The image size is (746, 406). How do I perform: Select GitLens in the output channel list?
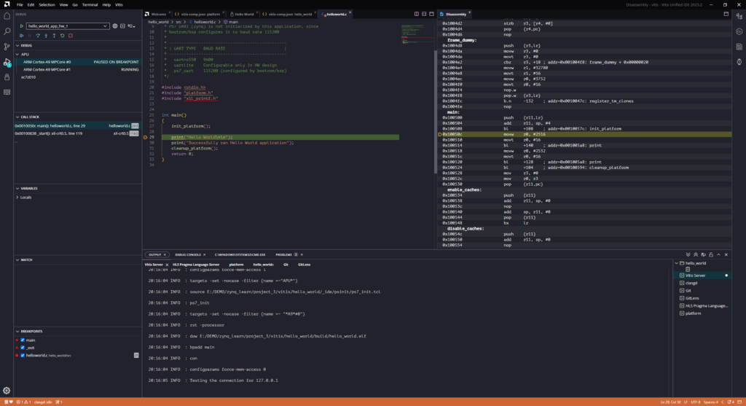[692, 298]
